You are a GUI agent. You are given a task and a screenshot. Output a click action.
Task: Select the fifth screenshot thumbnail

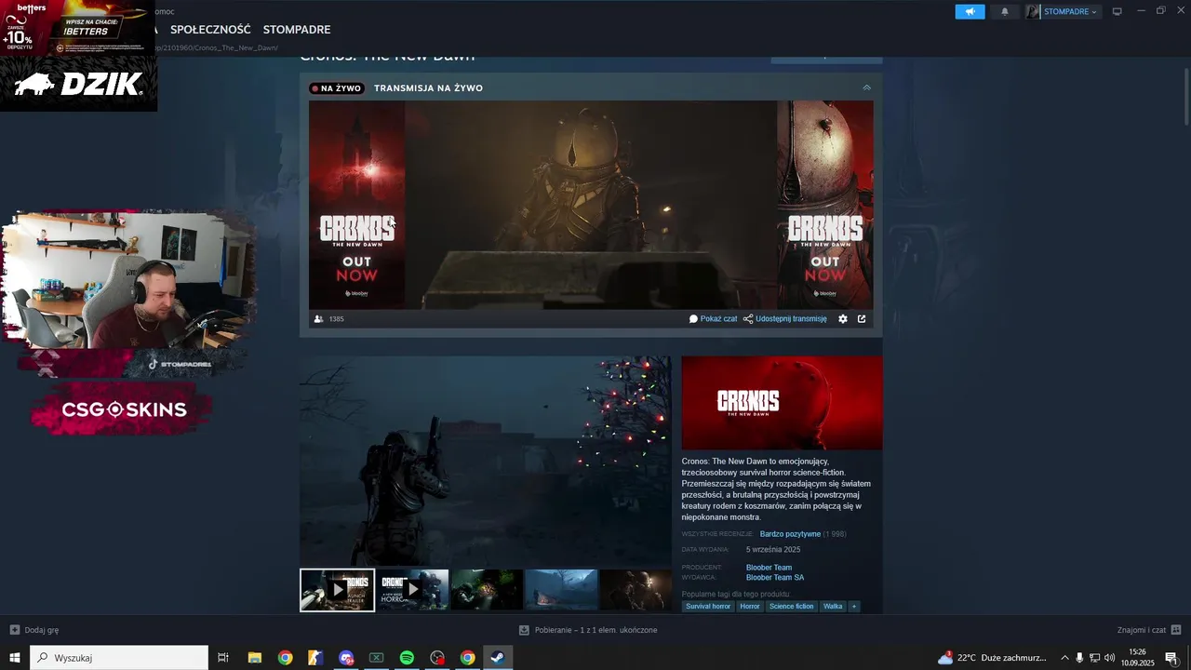(636, 590)
